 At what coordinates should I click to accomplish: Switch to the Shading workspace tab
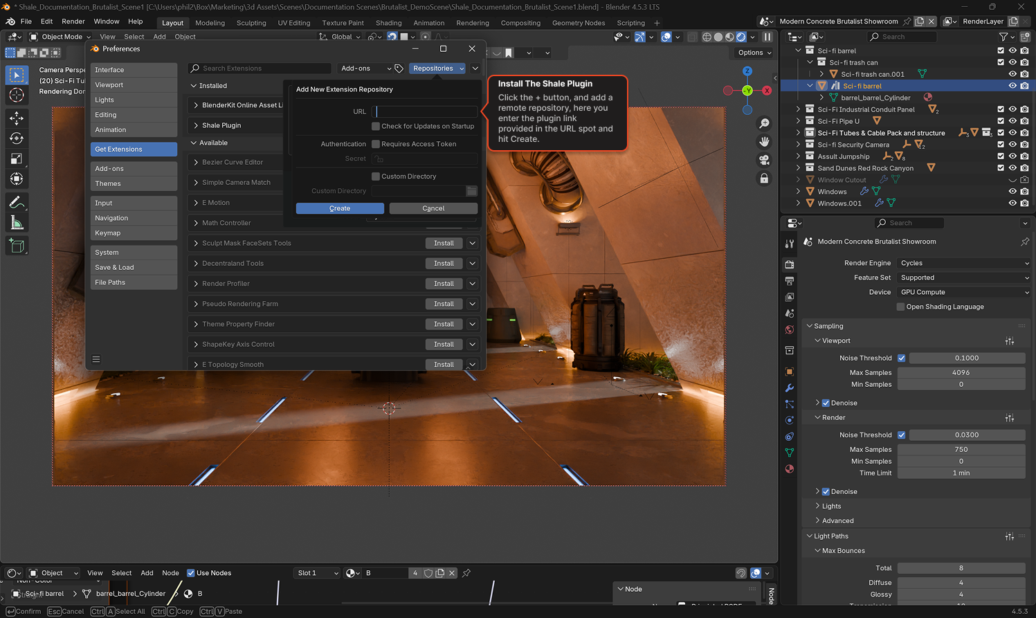coord(388,23)
